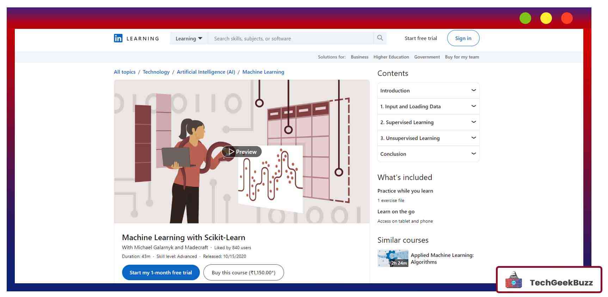
Task: Type in the search skills field
Action: 290,38
